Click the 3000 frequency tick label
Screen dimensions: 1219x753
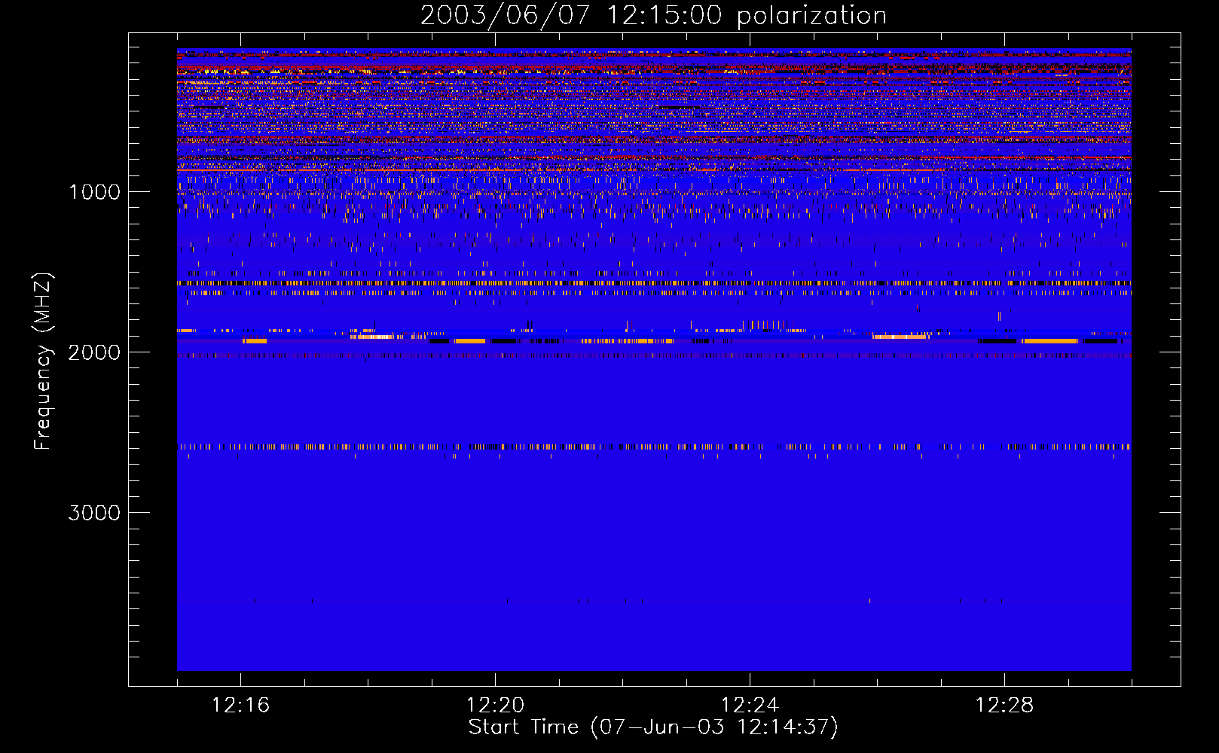pyautogui.click(x=94, y=513)
